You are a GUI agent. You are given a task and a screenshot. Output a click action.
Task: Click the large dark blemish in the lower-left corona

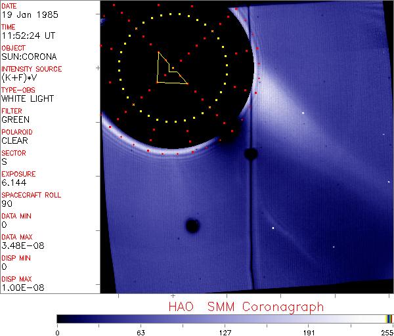point(192,226)
